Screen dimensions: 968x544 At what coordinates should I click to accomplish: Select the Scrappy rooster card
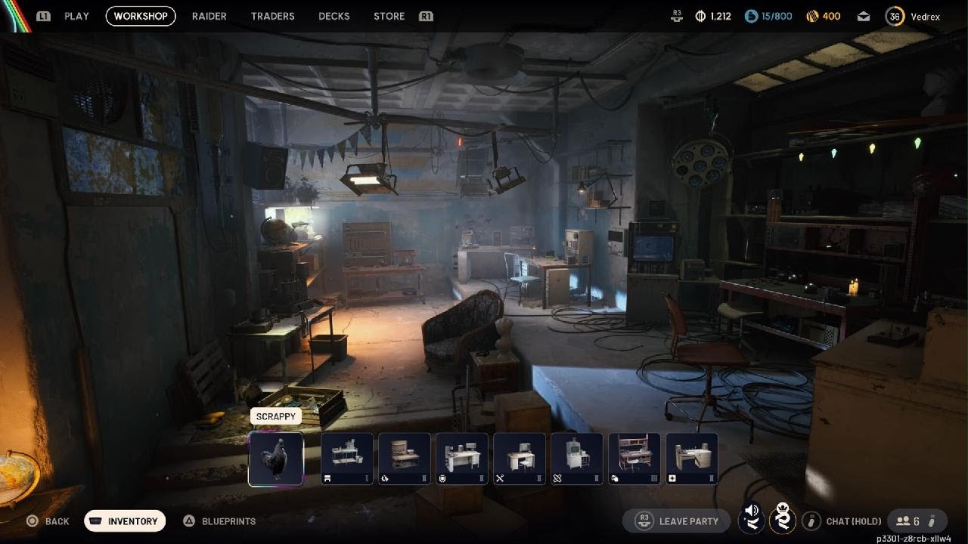(x=276, y=459)
